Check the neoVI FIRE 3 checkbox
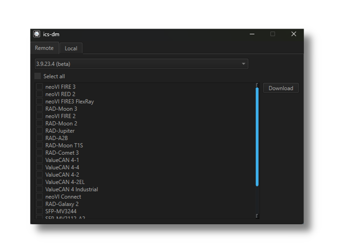 click(x=39, y=87)
